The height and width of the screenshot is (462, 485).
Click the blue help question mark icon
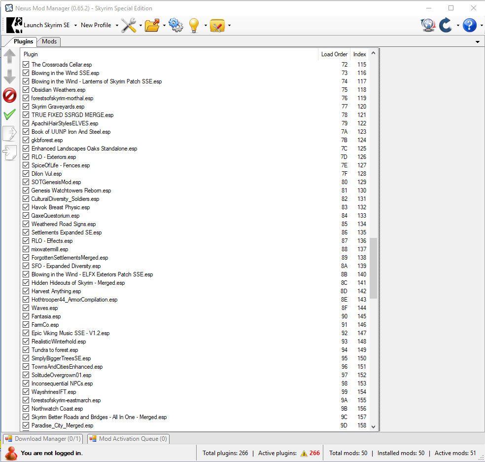coord(469,25)
